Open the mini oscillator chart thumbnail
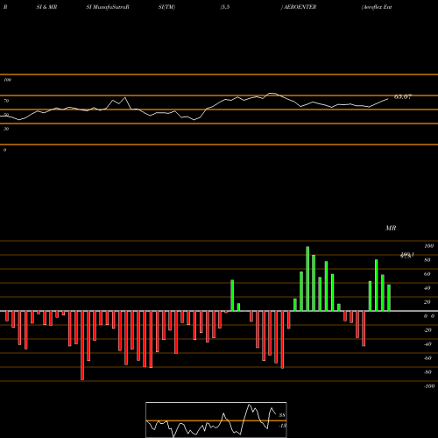 tap(216, 420)
